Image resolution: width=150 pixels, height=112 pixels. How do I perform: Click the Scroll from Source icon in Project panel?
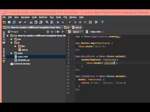pos(48,32)
